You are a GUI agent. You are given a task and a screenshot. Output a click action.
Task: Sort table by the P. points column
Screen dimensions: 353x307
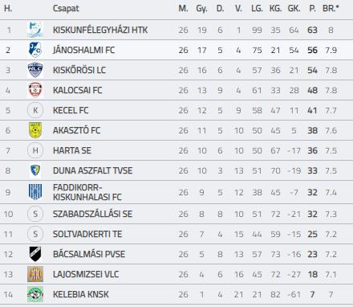click(312, 8)
